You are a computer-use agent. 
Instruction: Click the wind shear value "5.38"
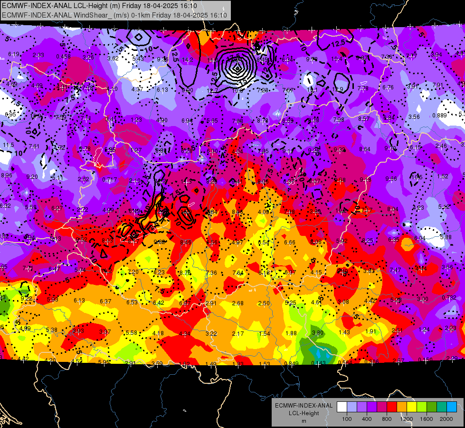tap(52, 330)
